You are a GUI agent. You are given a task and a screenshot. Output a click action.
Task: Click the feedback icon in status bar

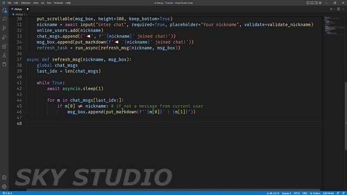click(338, 193)
